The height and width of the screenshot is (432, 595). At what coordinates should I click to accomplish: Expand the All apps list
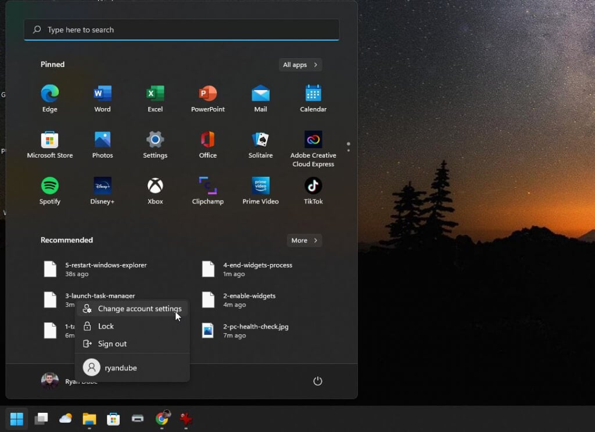pos(300,65)
